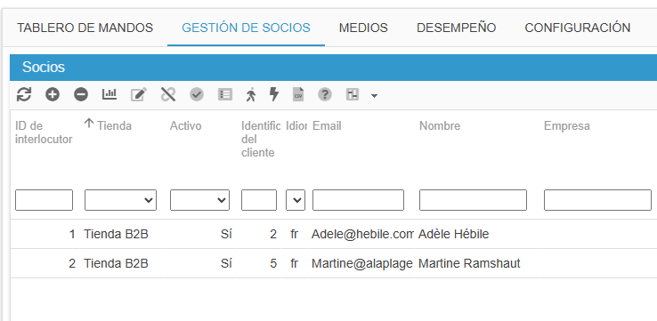This screenshot has width=657, height=321.
Task: Click the walking person icon
Action: click(250, 94)
